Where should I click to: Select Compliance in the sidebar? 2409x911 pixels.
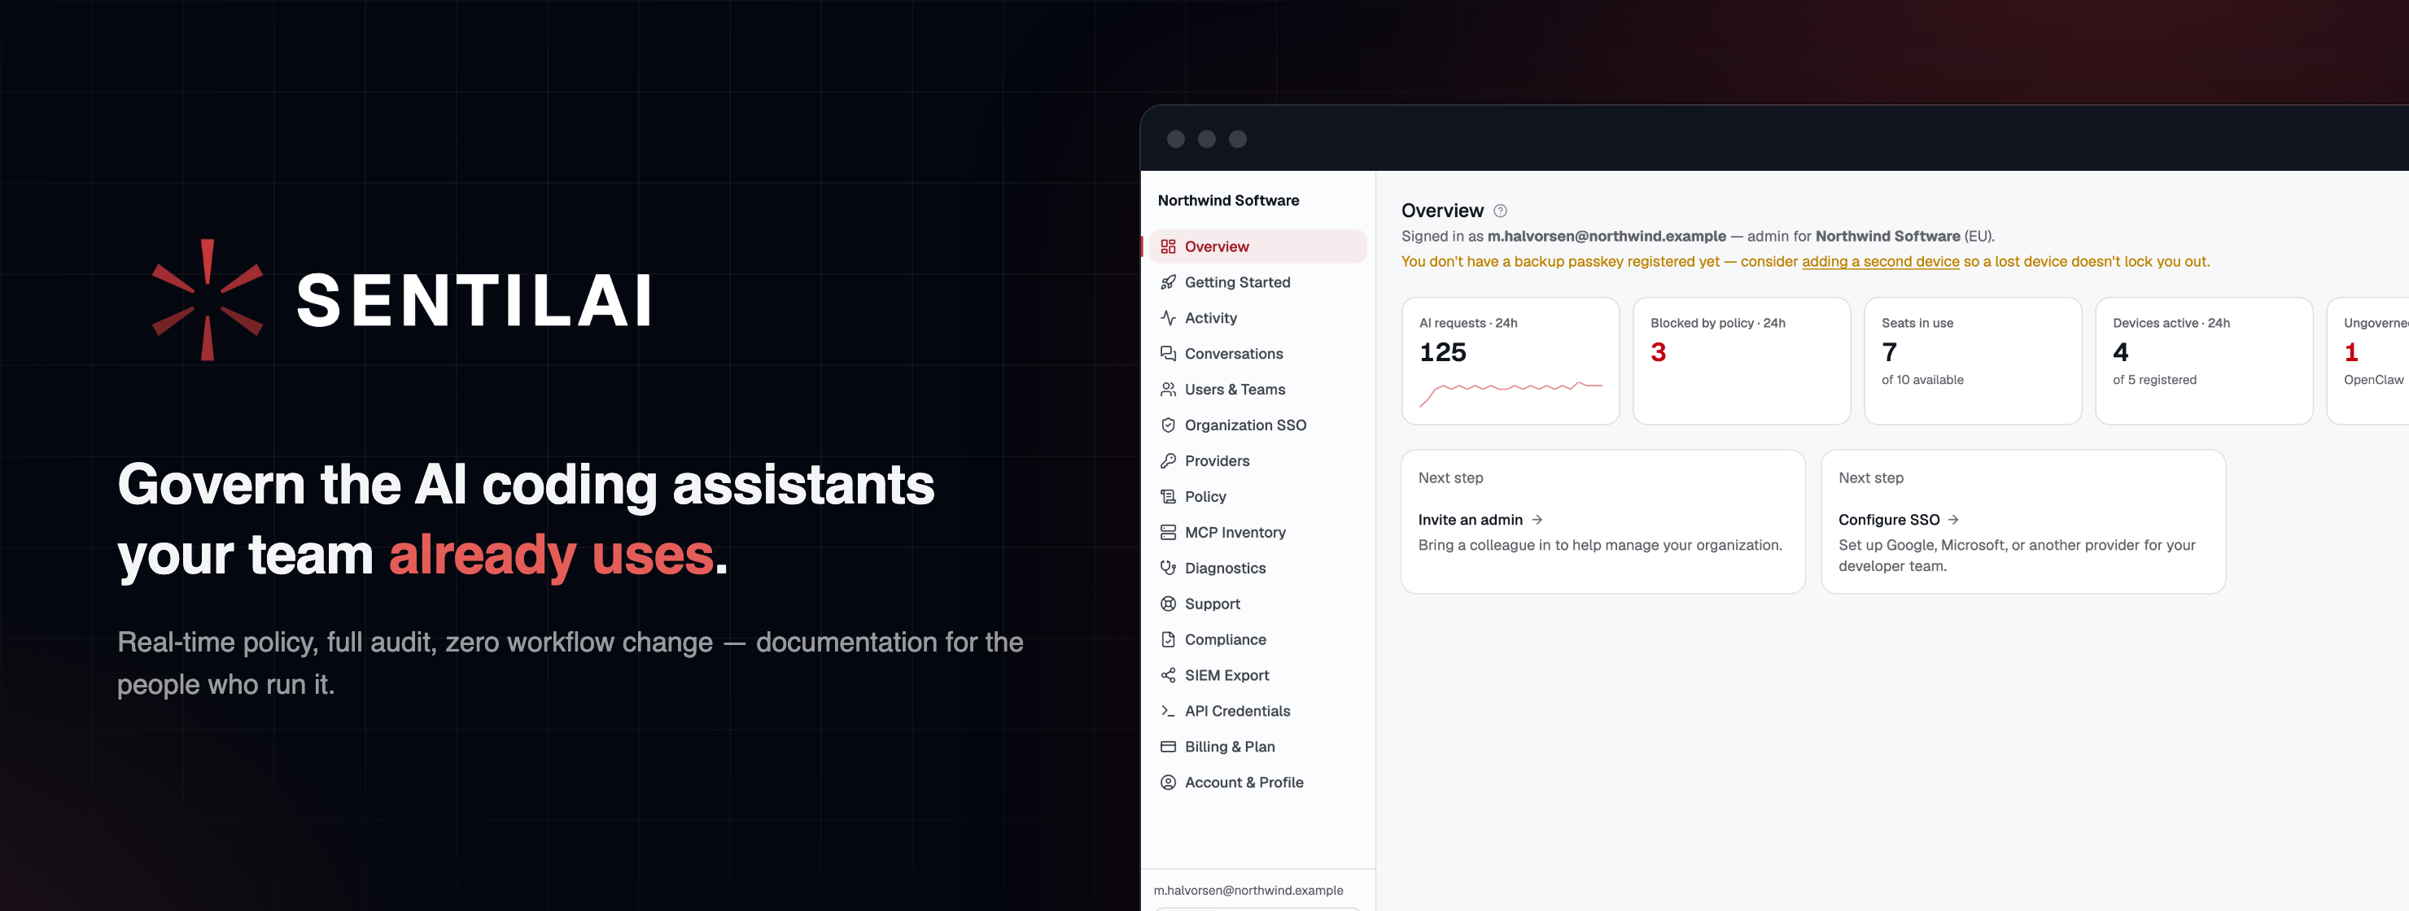pyautogui.click(x=1257, y=639)
